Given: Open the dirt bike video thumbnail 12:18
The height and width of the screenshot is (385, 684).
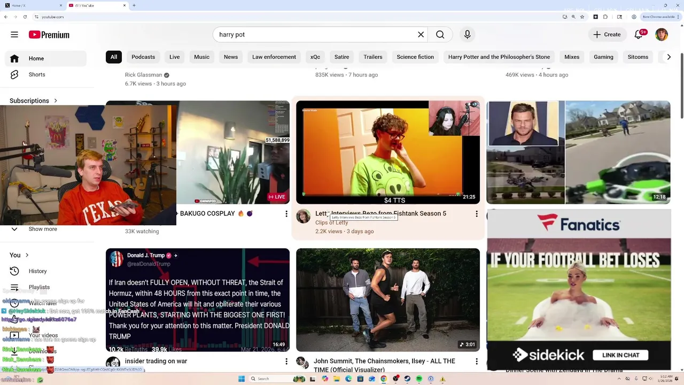Looking at the screenshot, I should [x=578, y=152].
